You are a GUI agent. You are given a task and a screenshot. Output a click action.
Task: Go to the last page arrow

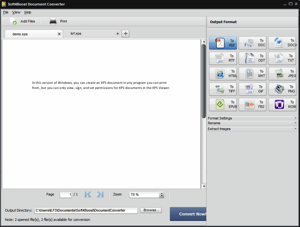100,195
